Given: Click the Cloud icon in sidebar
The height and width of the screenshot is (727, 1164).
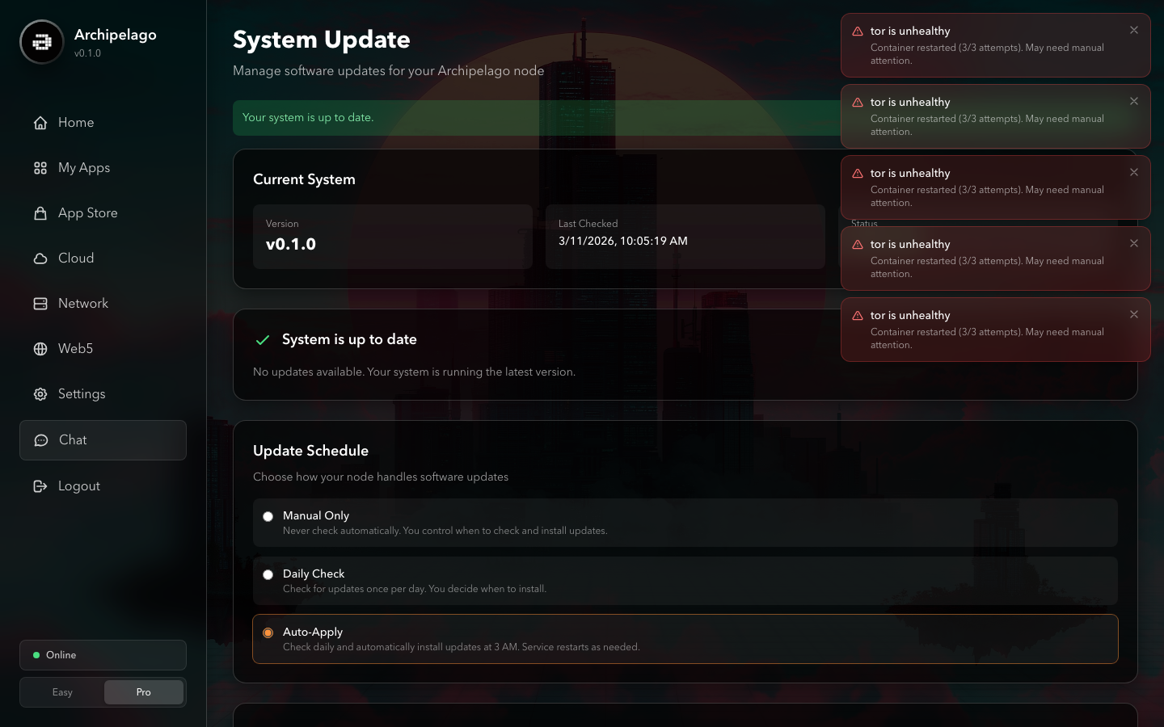Looking at the screenshot, I should (x=40, y=258).
